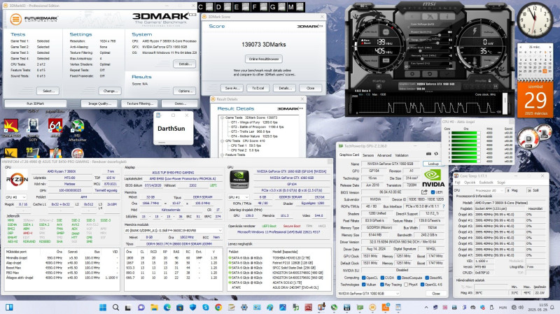This screenshot has width=560, height=314.
Task: Adjust the Afterburner Power Limit slider
Action: tap(429, 35)
